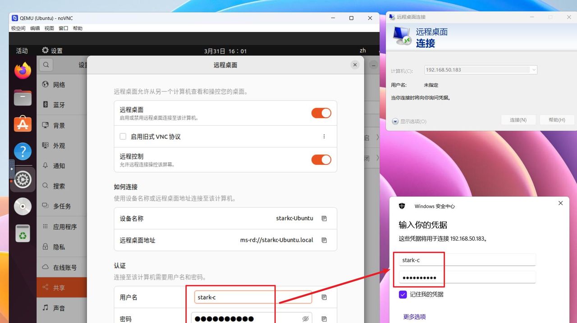Click the noVNC logo in the title bar
This screenshot has height=323, width=577.
pyautogui.click(x=15, y=18)
